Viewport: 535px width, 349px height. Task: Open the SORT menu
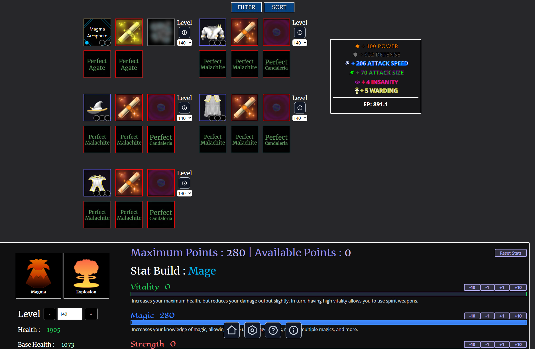tap(279, 7)
